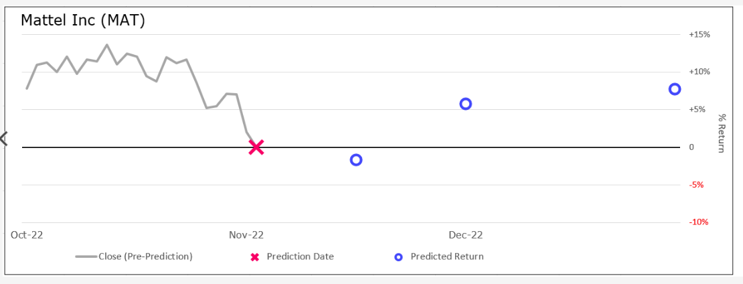This screenshot has width=743, height=284.
Task: Click the pink X prediction date marker
Action: [256, 147]
